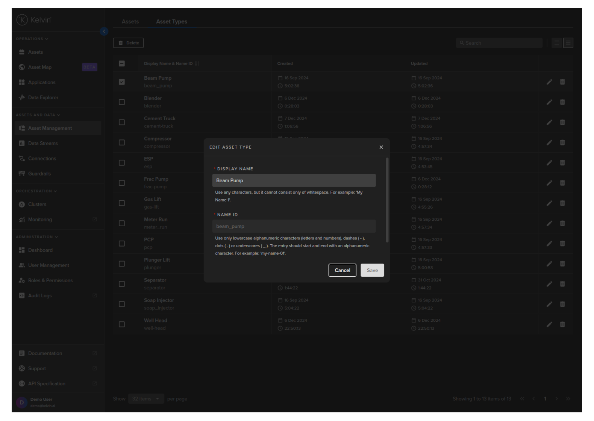Open Asset Map from the sidebar

[x=40, y=67]
